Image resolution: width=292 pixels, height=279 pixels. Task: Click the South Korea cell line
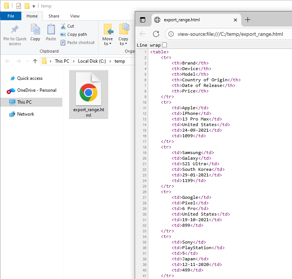pyautogui.click(x=198, y=169)
